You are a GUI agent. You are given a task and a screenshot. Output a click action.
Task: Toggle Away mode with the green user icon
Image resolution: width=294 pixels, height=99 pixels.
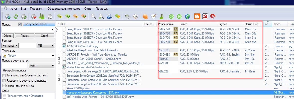161,17
